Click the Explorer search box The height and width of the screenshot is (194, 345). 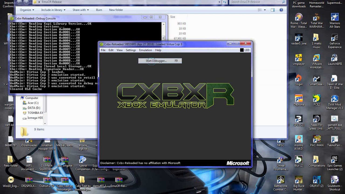257,2
